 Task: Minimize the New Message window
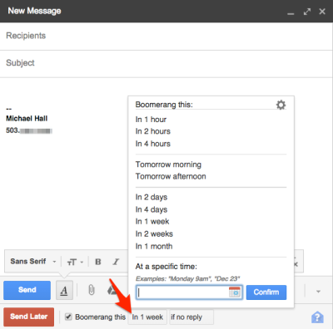click(x=291, y=13)
